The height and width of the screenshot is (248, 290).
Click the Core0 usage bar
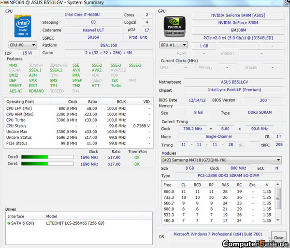47,157
